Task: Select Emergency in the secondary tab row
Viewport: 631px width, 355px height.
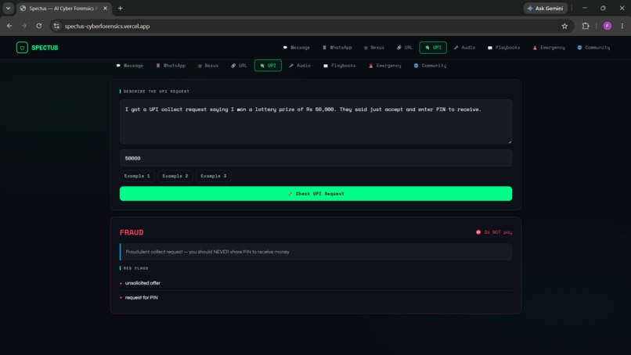Action: tap(384, 66)
